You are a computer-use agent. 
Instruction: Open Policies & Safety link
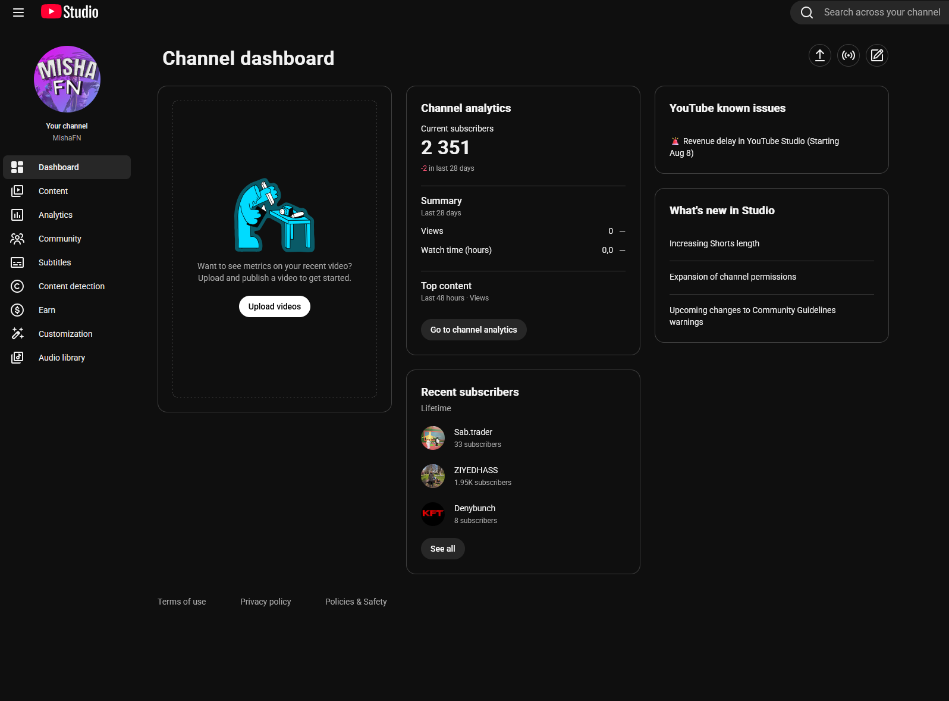(356, 602)
